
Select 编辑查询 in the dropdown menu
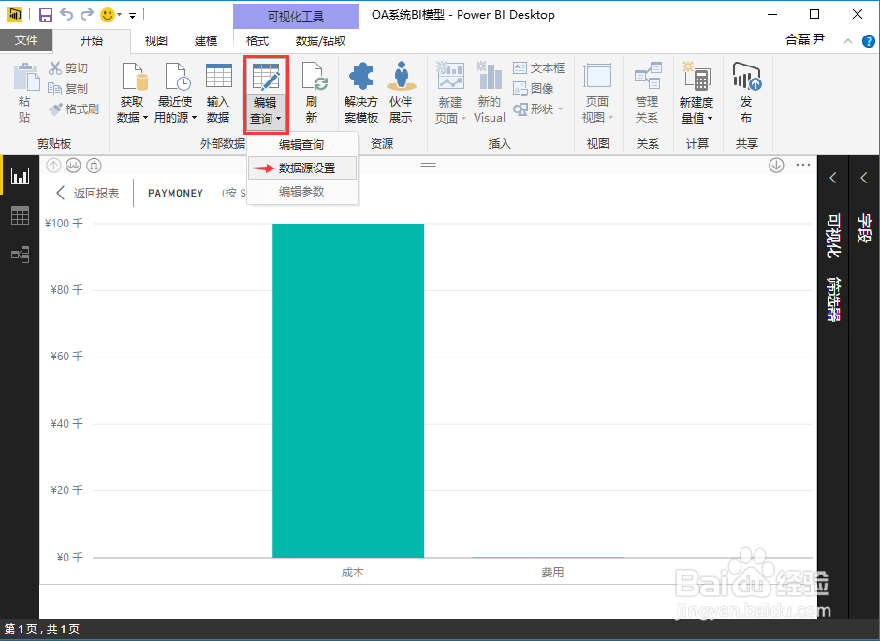(x=302, y=145)
